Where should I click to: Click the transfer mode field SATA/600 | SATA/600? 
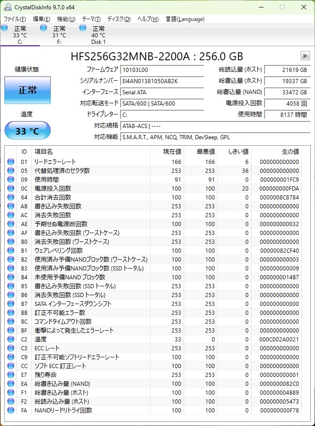coord(162,104)
